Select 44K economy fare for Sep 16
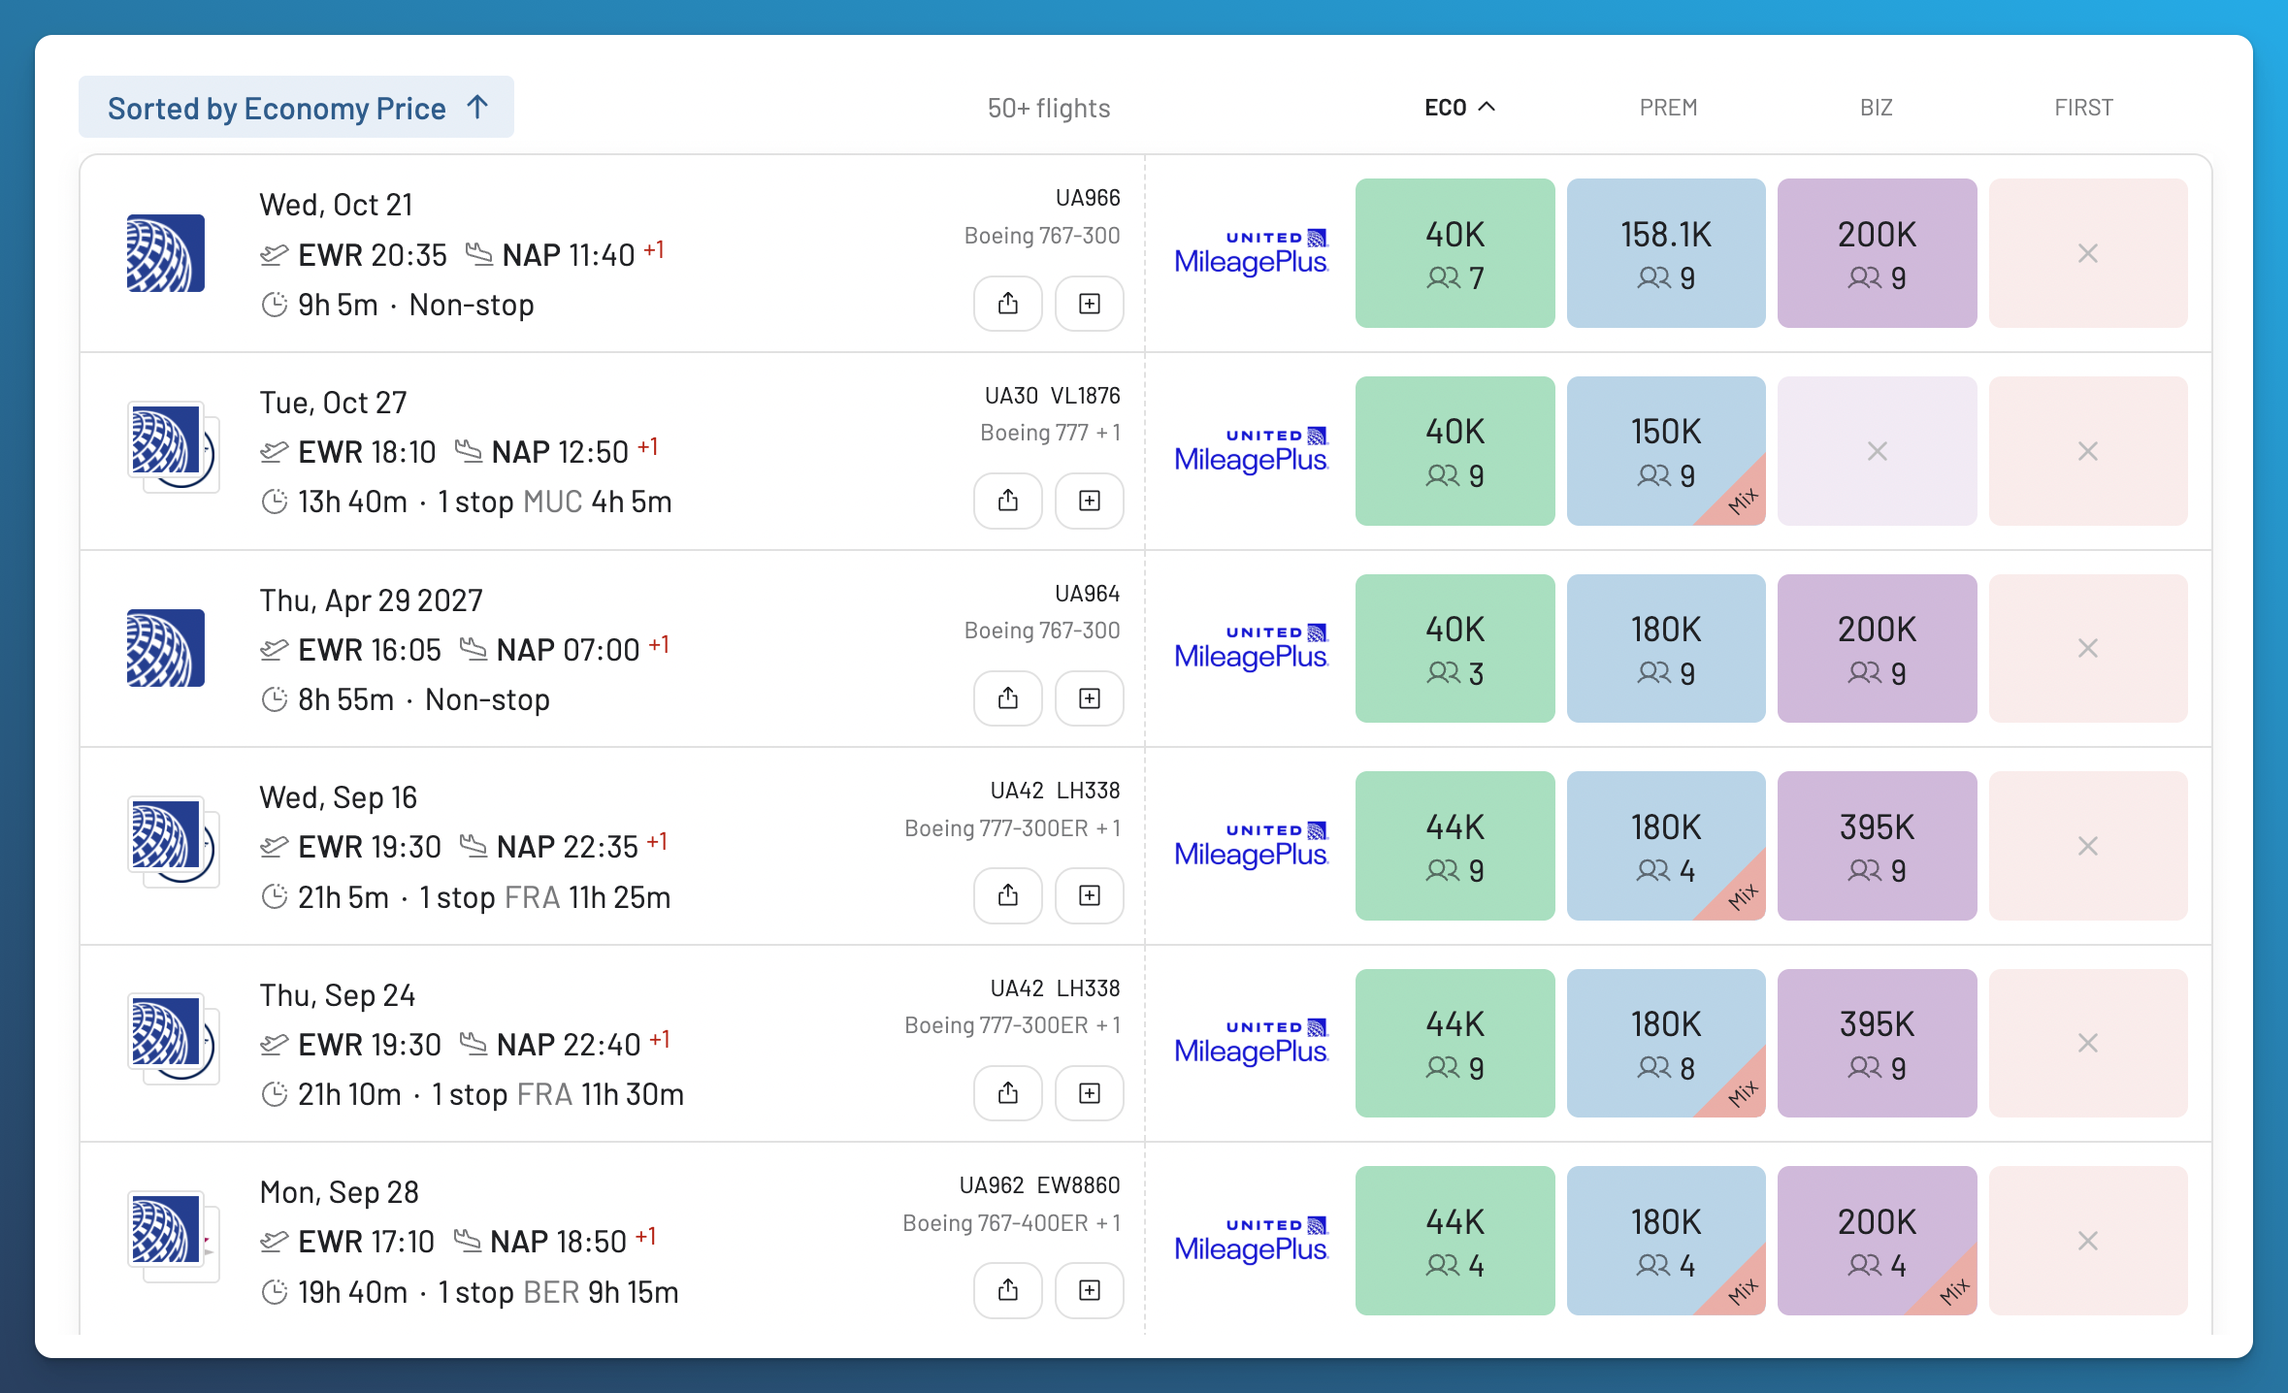The width and height of the screenshot is (2288, 1393). point(1455,846)
